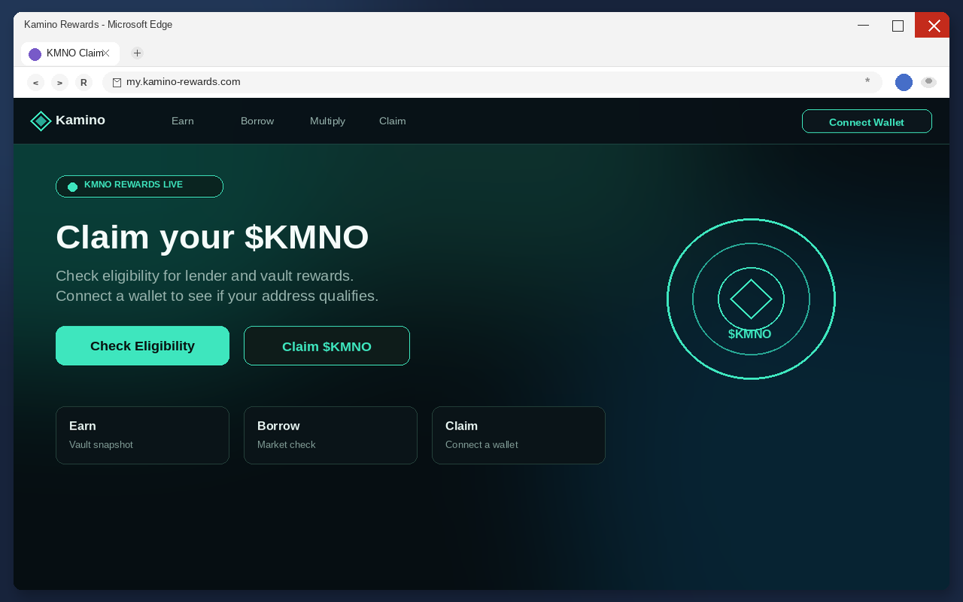Maximize the Microsoft Edge window
This screenshot has height=602, width=963.
point(898,25)
